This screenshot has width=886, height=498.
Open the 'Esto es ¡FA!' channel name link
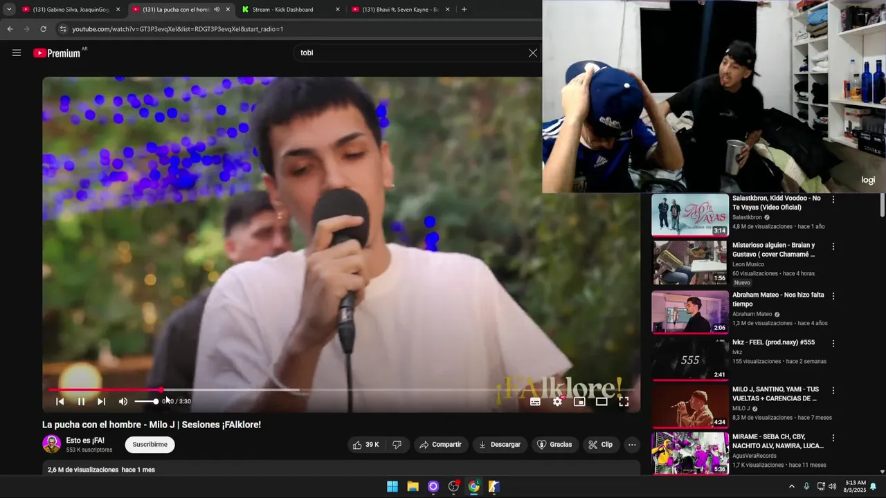[x=85, y=440]
